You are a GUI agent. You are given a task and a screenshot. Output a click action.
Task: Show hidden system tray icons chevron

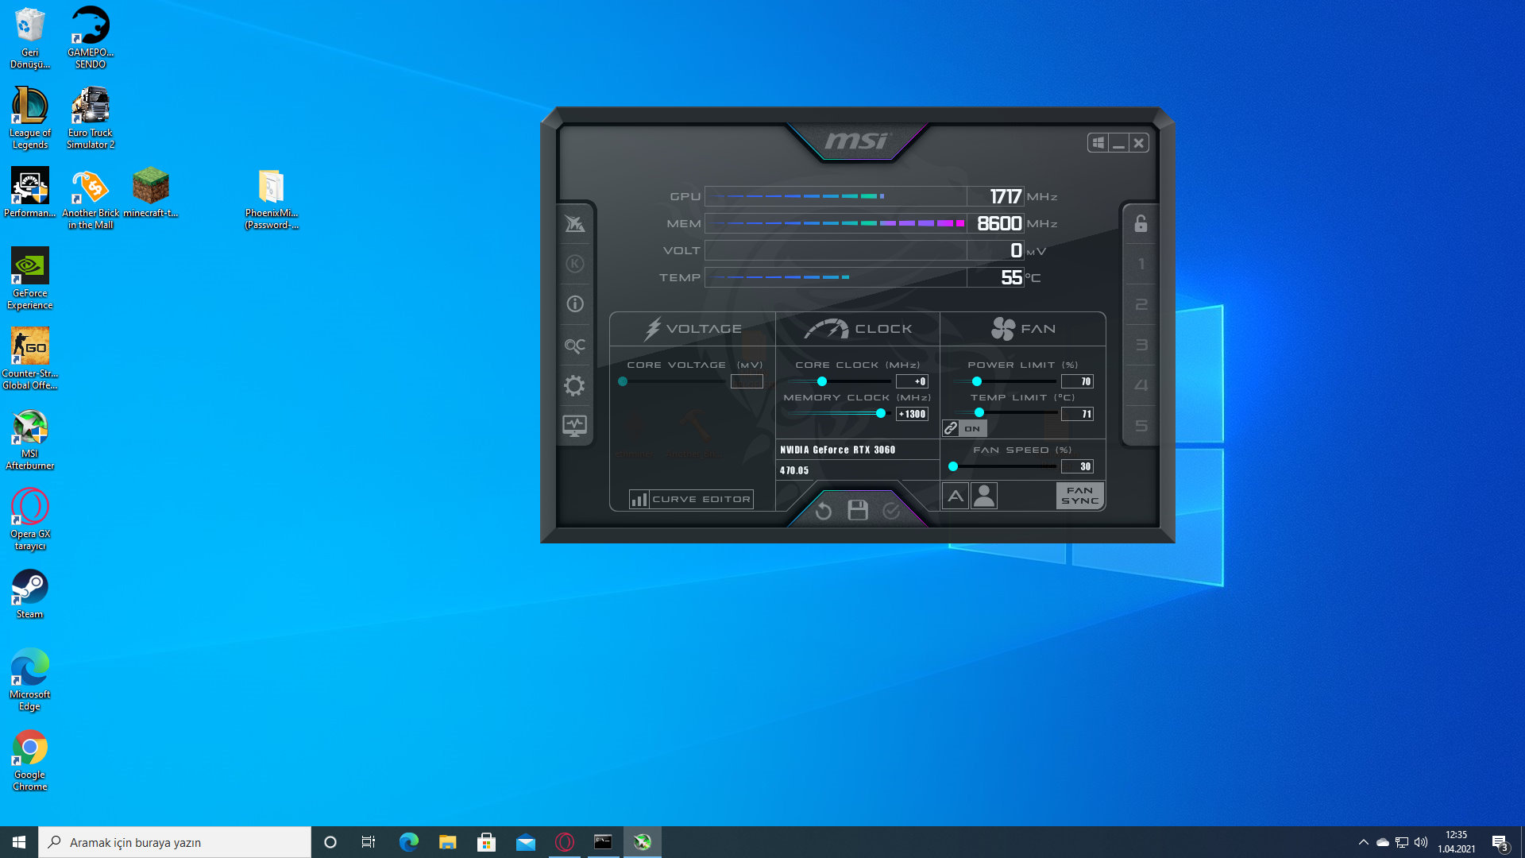pos(1364,842)
